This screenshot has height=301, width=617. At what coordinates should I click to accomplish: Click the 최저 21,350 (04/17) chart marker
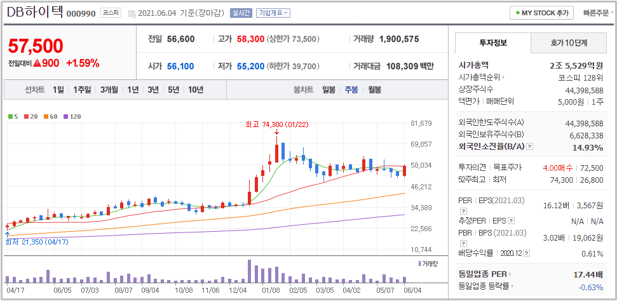36,242
